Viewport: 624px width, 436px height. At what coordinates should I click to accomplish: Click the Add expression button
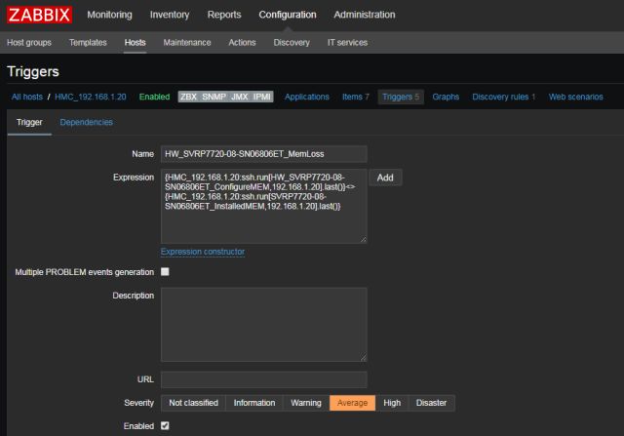[385, 178]
